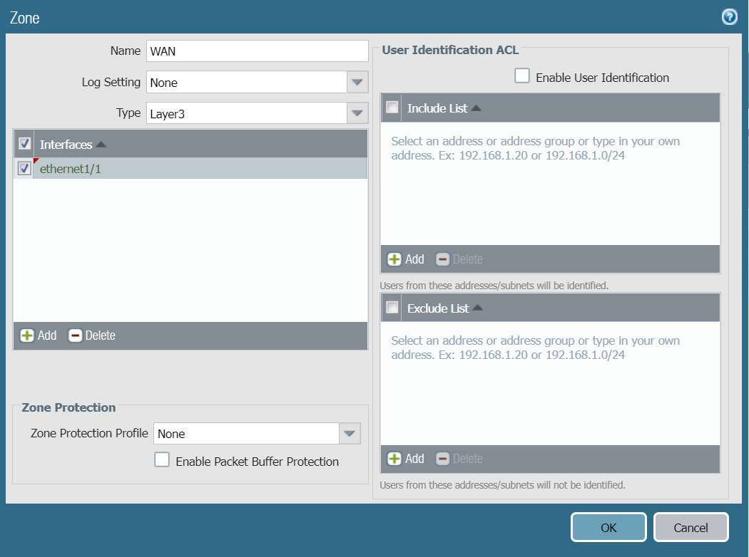Check the Include List header checkbox
The image size is (749, 557).
pos(392,108)
